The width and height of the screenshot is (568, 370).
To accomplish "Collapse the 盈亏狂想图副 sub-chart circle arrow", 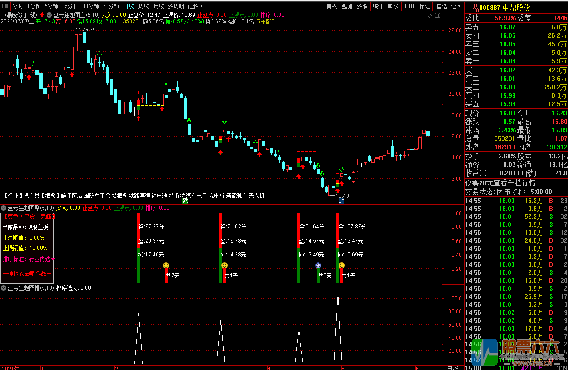I will point(4,208).
